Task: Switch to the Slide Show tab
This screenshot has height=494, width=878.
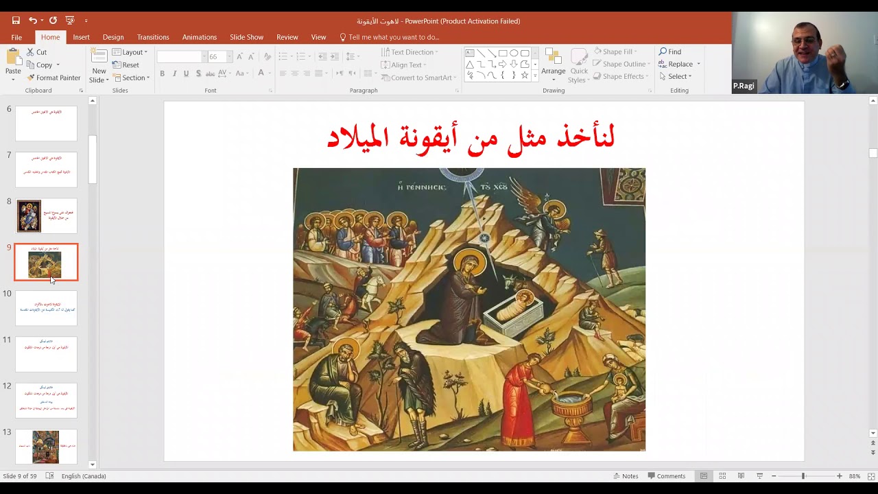Action: point(246,37)
